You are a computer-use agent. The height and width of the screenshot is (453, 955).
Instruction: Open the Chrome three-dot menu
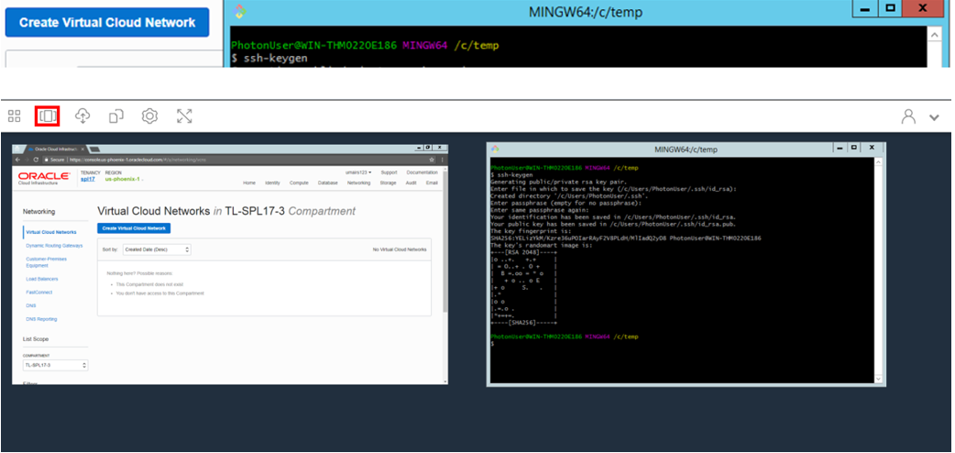point(443,160)
